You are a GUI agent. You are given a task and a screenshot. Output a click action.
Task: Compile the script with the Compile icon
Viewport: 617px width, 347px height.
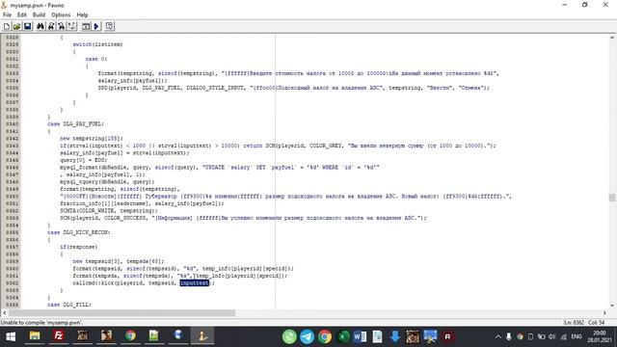point(86,26)
